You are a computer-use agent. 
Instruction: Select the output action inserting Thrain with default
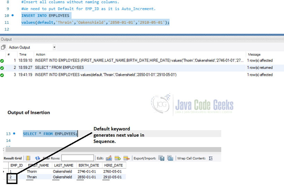106,75
